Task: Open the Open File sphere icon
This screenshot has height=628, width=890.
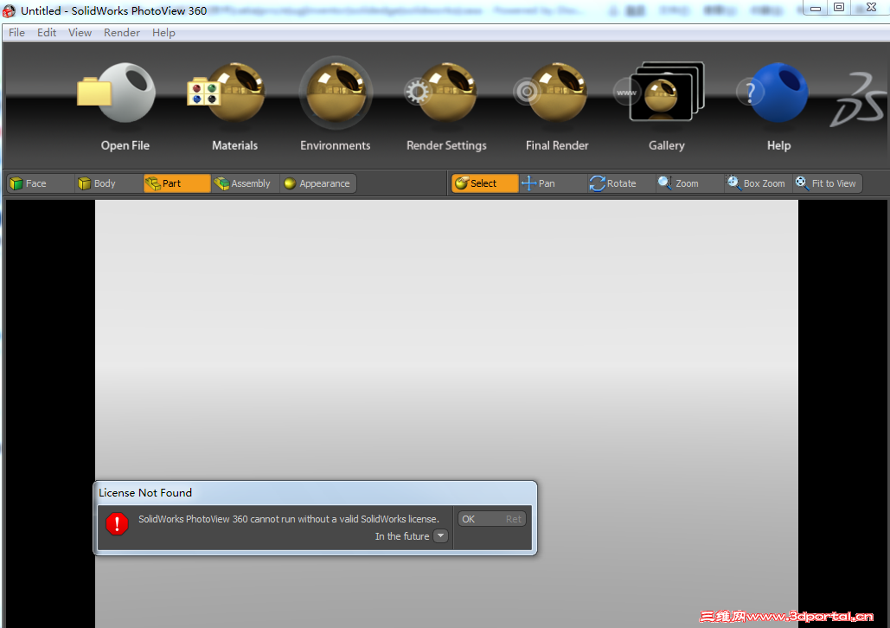Action: pyautogui.click(x=117, y=93)
